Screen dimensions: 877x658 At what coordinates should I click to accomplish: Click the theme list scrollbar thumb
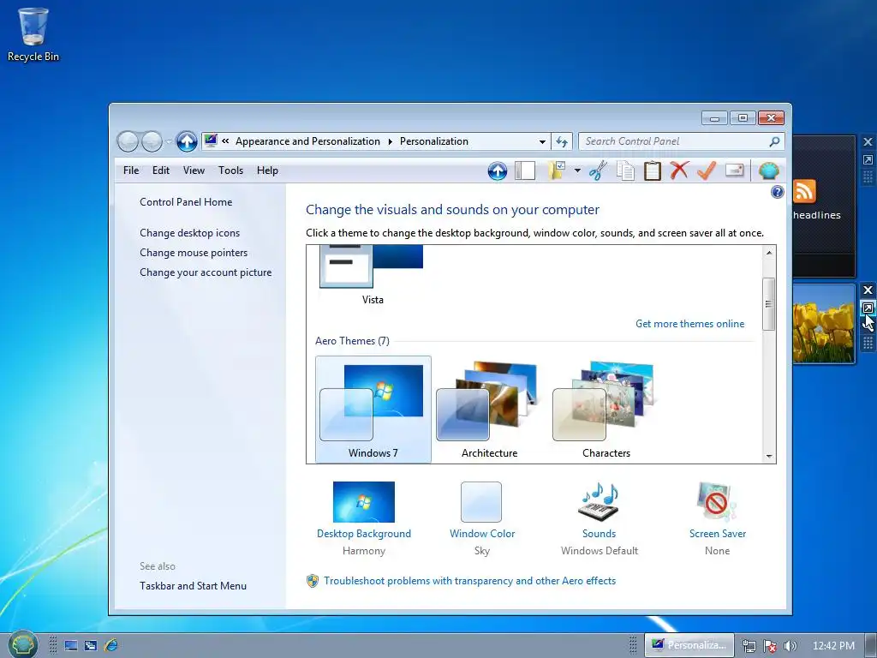769,304
